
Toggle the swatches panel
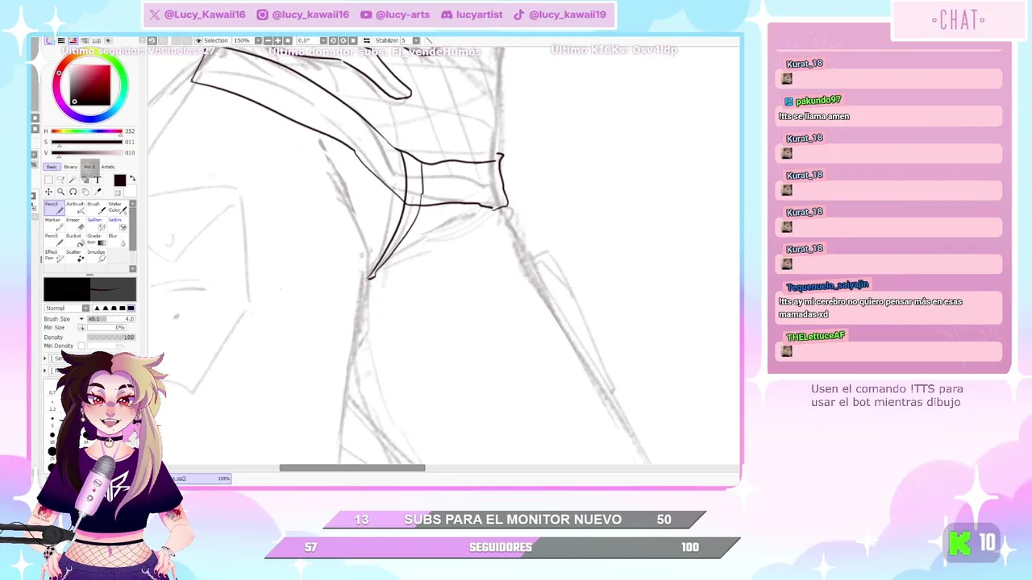pos(96,40)
